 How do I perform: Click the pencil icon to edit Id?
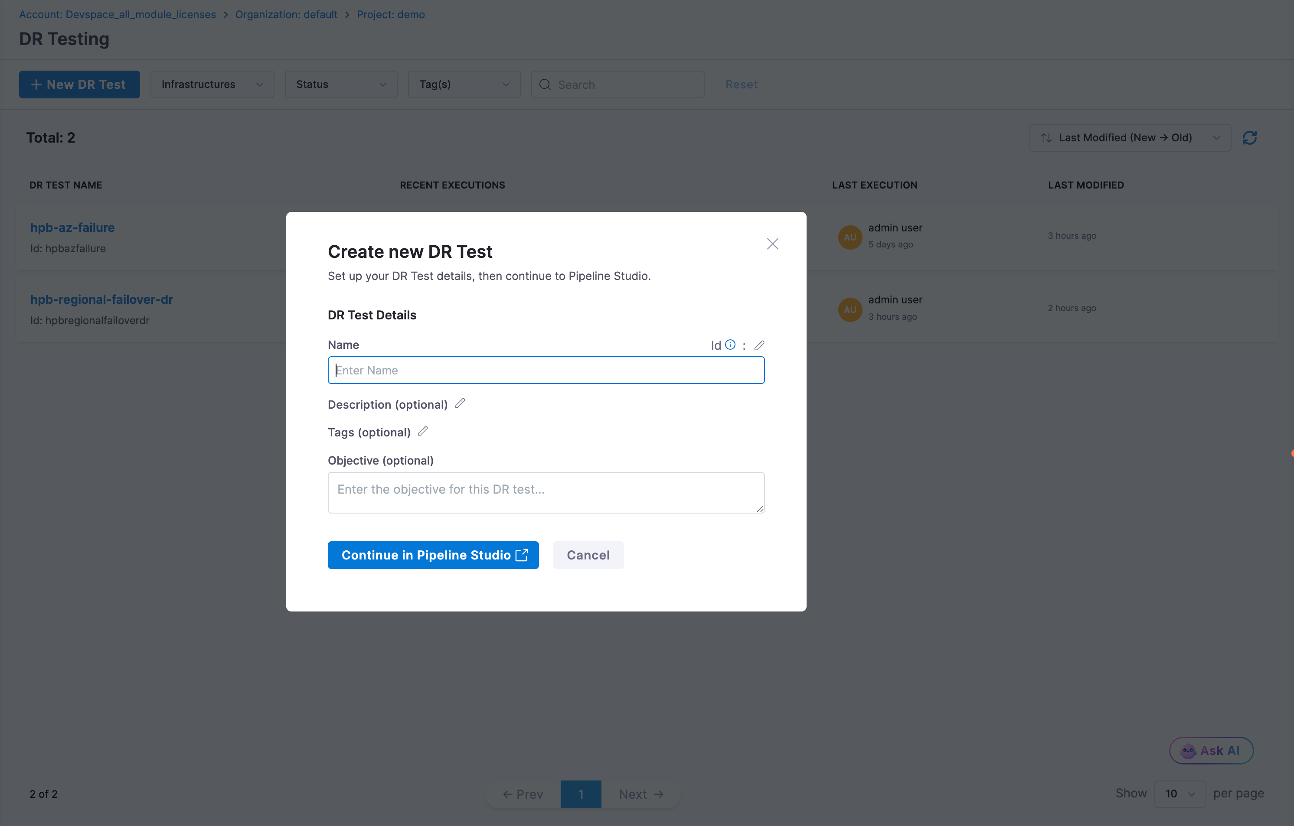coord(759,345)
